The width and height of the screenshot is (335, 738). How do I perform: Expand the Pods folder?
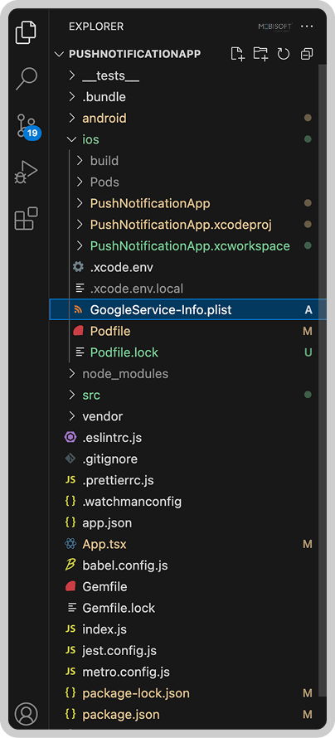click(80, 182)
